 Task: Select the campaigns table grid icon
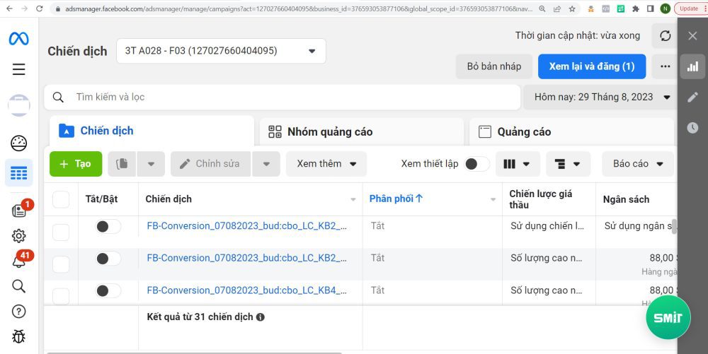pos(18,173)
